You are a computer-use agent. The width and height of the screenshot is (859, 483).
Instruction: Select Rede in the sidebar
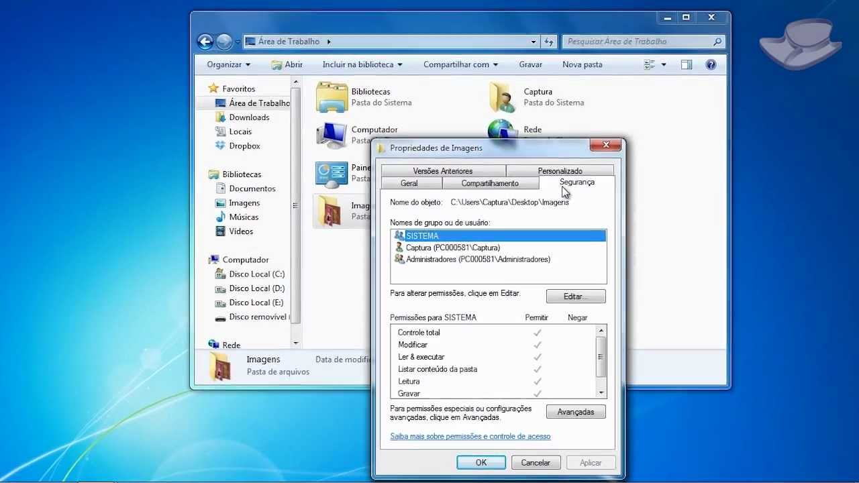point(224,345)
